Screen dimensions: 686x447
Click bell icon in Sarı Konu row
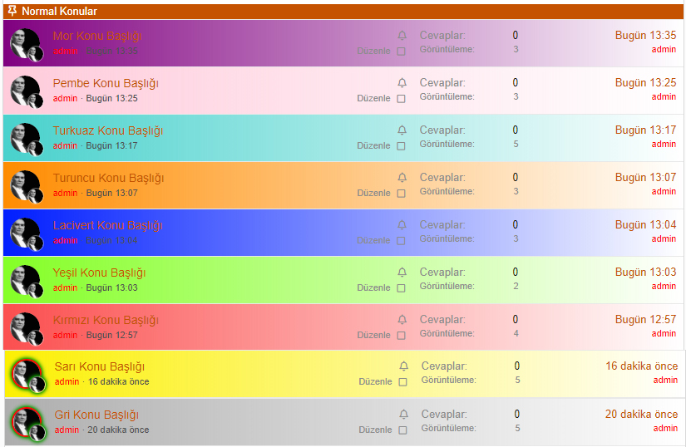coord(404,366)
